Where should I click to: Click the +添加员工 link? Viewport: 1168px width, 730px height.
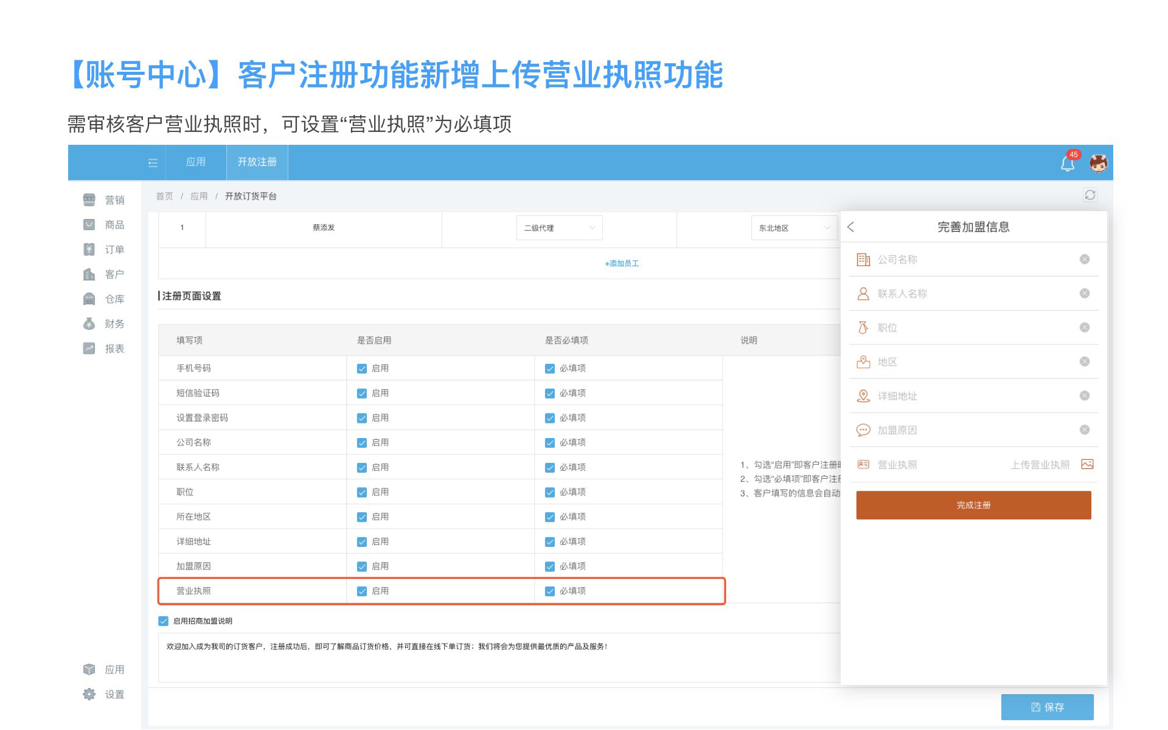coord(621,263)
